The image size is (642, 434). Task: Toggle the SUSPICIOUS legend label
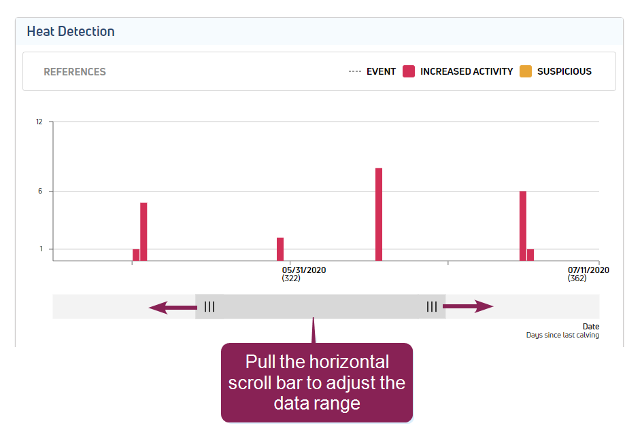pos(564,71)
